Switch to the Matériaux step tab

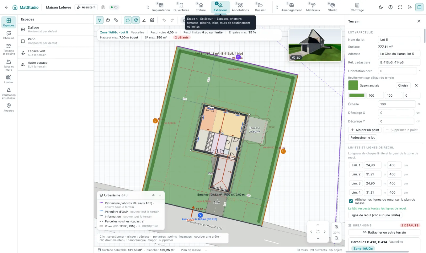coord(313,7)
